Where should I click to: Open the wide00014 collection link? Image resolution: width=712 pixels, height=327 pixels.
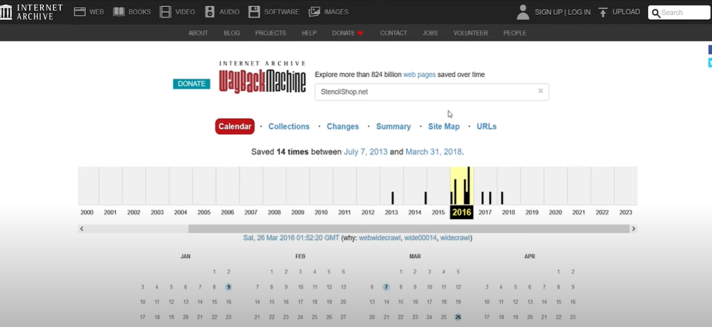(x=420, y=238)
